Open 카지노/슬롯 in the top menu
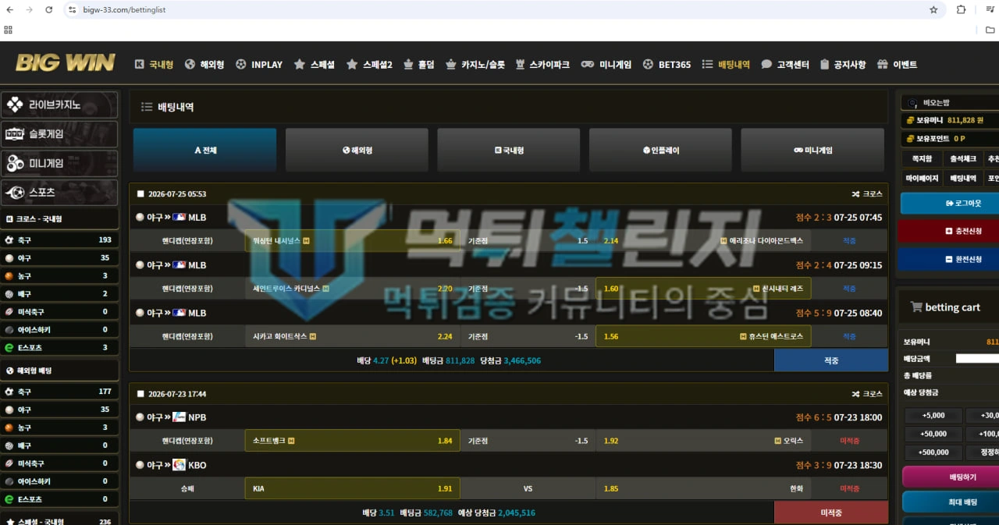This screenshot has width=999, height=525. coord(475,65)
